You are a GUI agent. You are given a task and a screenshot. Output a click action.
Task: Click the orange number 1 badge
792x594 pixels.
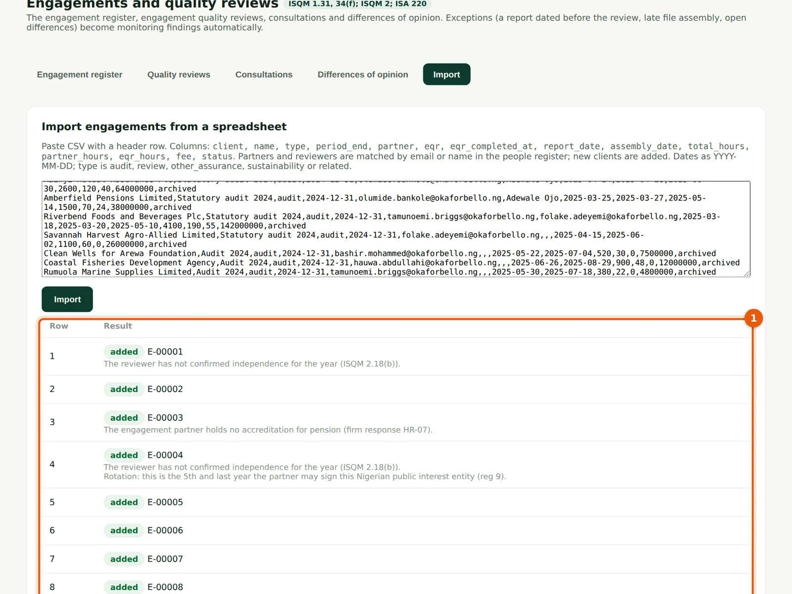[x=753, y=318]
